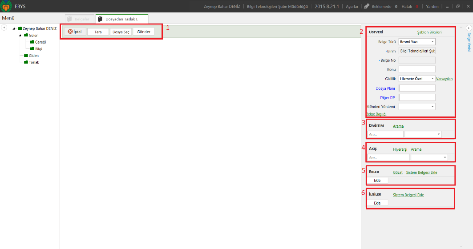Click the Beklemede pen icon

click(x=367, y=6)
